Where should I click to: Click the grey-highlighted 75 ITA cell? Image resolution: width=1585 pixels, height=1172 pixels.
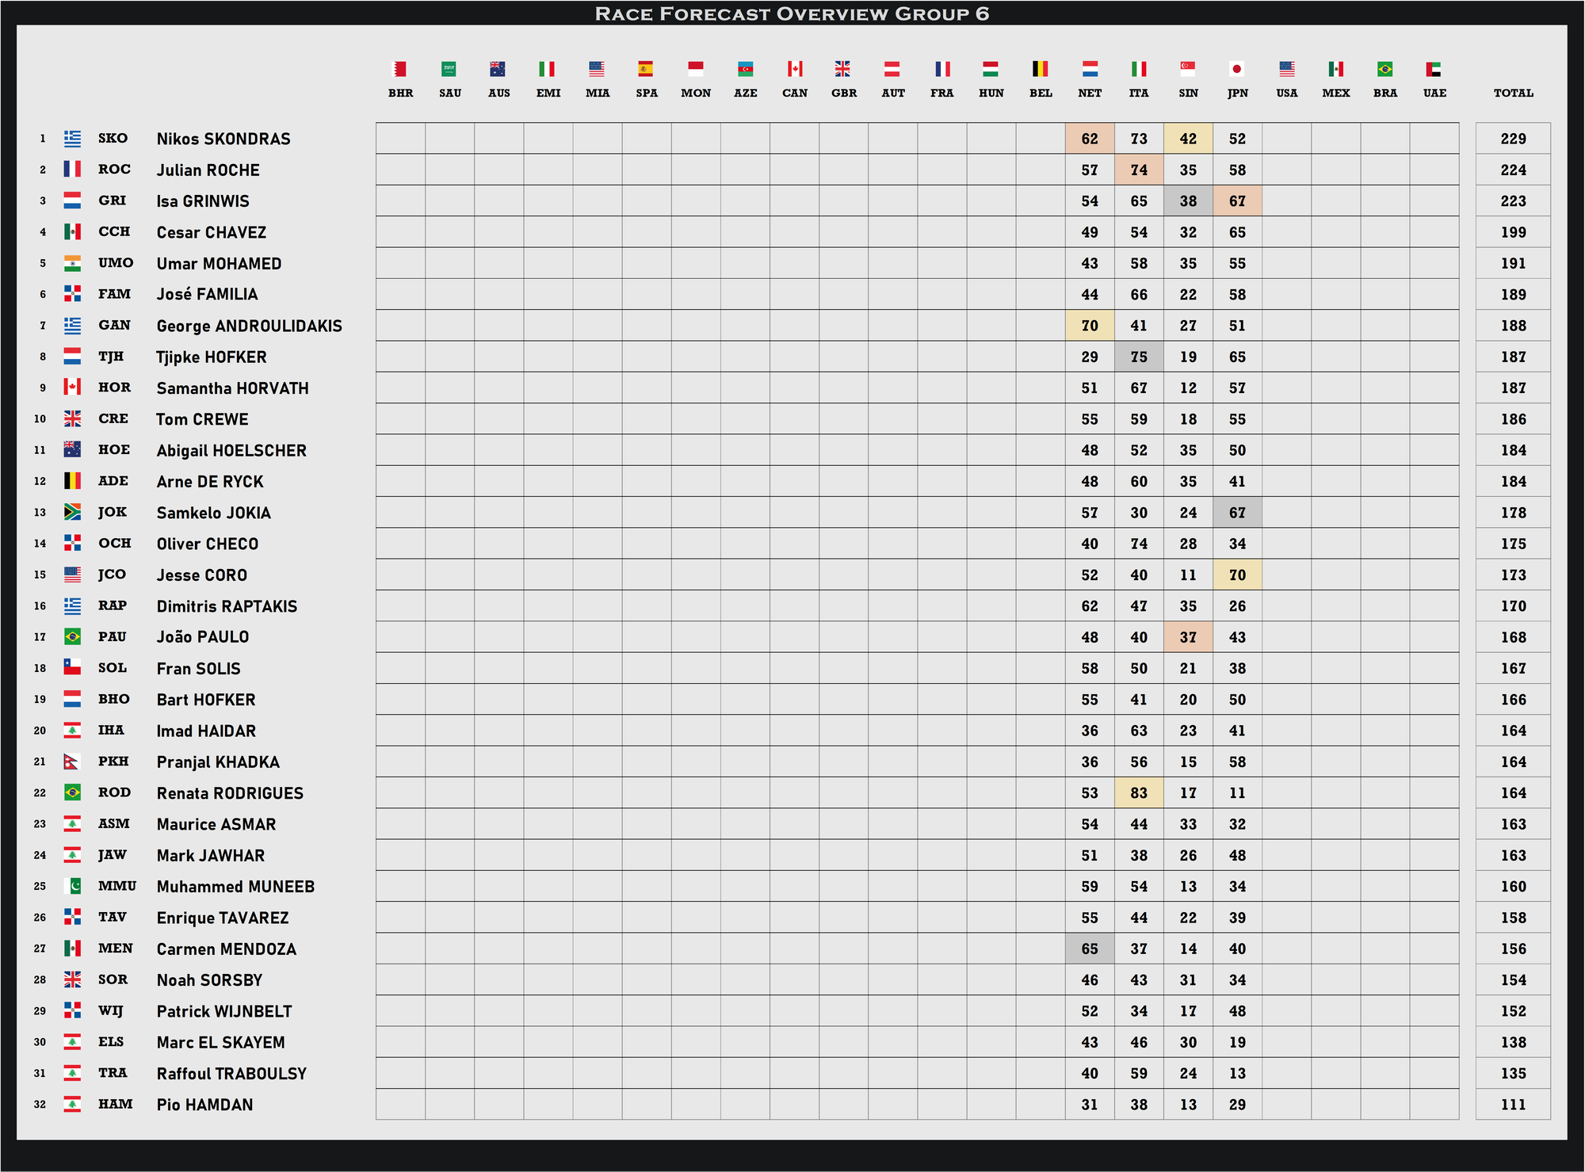pyautogui.click(x=1139, y=357)
